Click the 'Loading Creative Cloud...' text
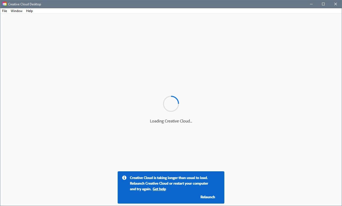This screenshot has height=206, width=342. (171, 121)
